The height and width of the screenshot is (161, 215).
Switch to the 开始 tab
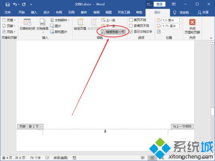pyautogui.click(x=21, y=12)
